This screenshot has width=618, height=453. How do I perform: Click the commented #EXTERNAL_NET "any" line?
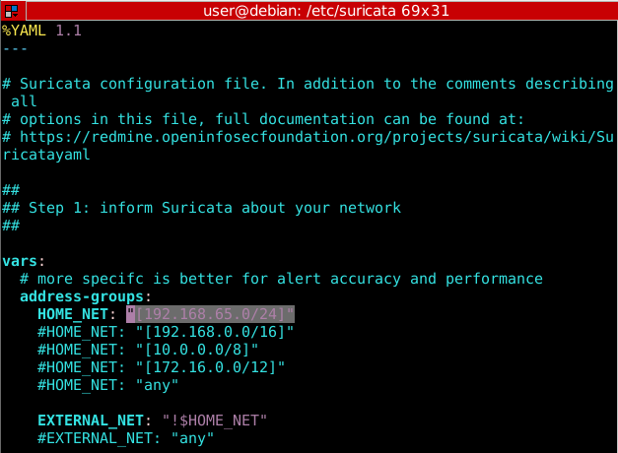125,438
